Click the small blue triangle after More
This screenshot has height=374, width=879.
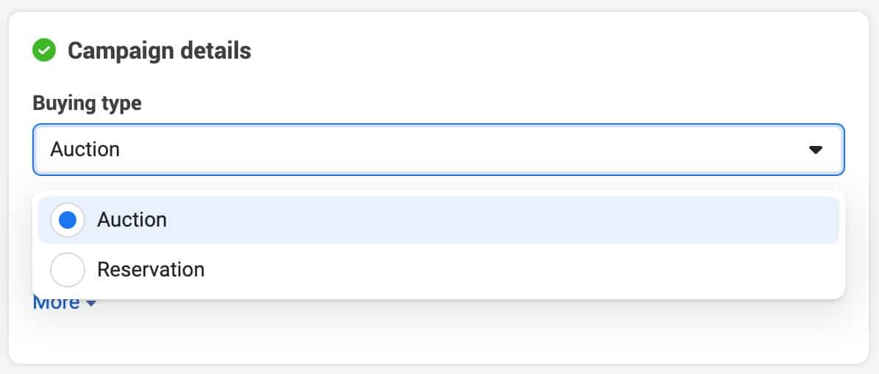click(91, 304)
